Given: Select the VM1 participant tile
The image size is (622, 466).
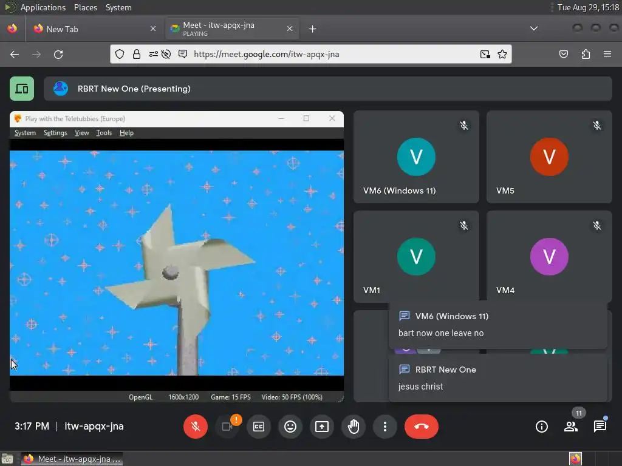Looking at the screenshot, I should [x=416, y=257].
